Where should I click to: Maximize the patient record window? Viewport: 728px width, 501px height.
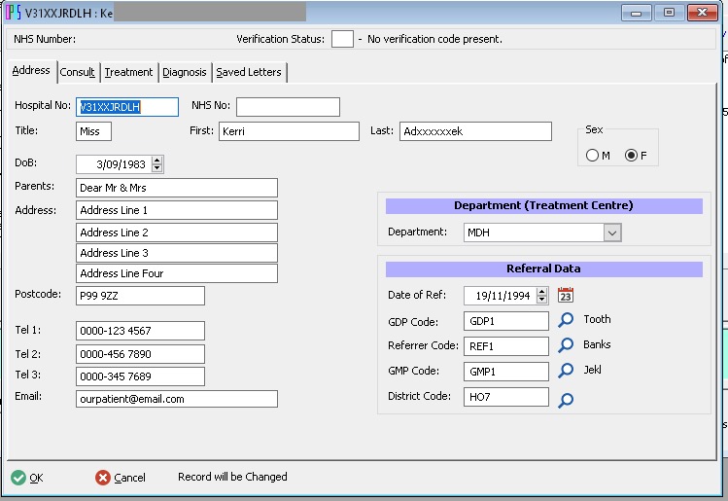click(x=669, y=13)
